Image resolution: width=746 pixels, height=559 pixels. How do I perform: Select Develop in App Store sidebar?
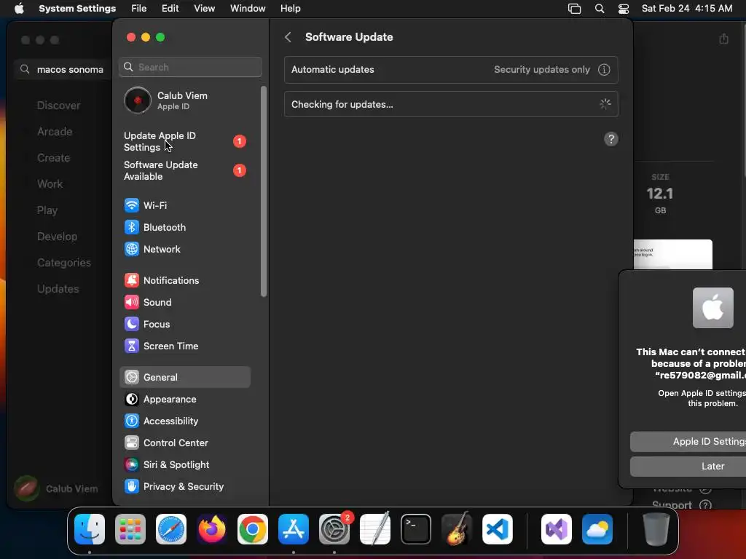pos(57,237)
